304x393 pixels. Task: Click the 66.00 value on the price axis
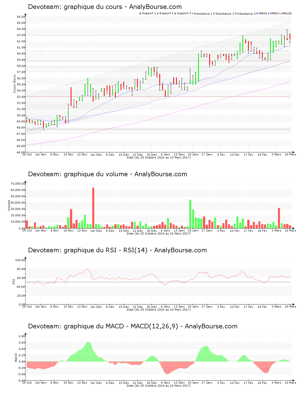[21, 17]
